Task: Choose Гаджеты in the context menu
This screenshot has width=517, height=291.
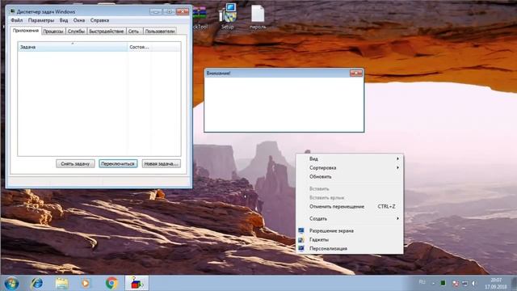Action: pyautogui.click(x=350, y=239)
